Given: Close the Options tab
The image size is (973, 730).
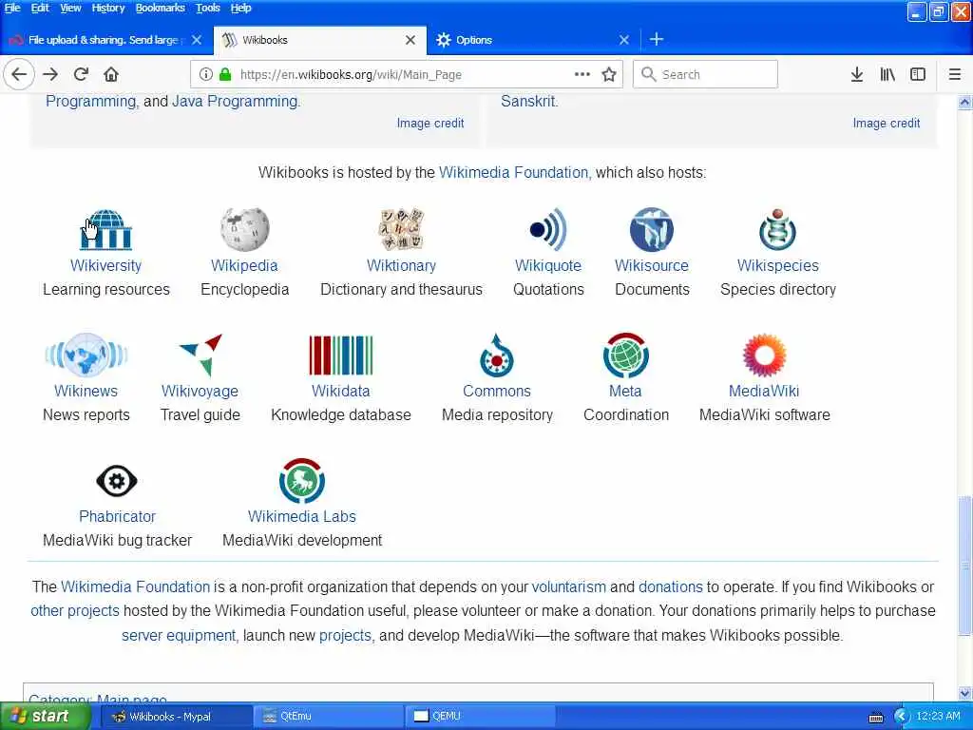Looking at the screenshot, I should pyautogui.click(x=623, y=40).
